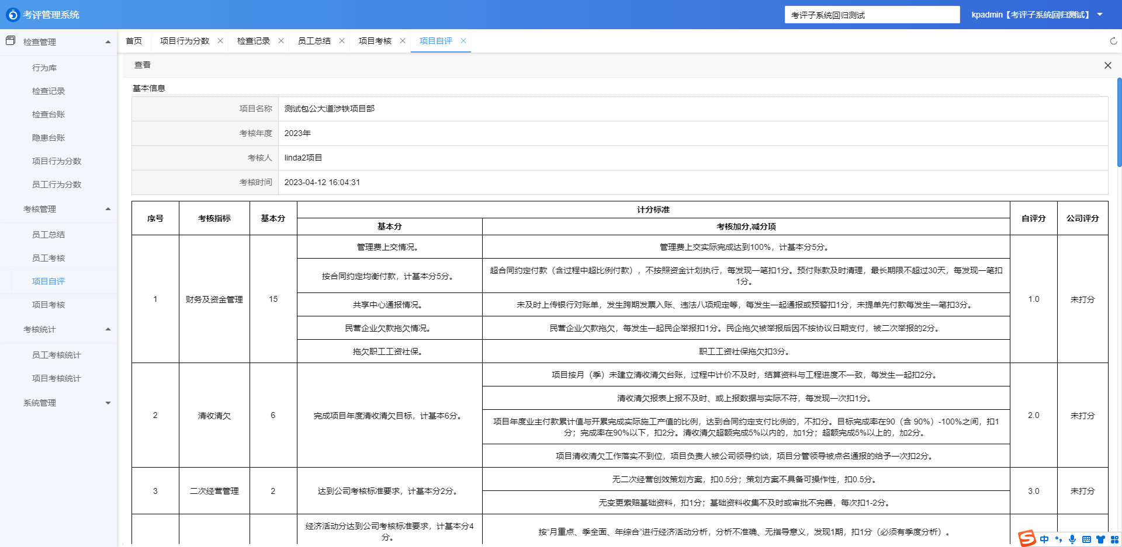This screenshot has height=547, width=1122.
Task: Close the 检查记录 tab
Action: (281, 41)
